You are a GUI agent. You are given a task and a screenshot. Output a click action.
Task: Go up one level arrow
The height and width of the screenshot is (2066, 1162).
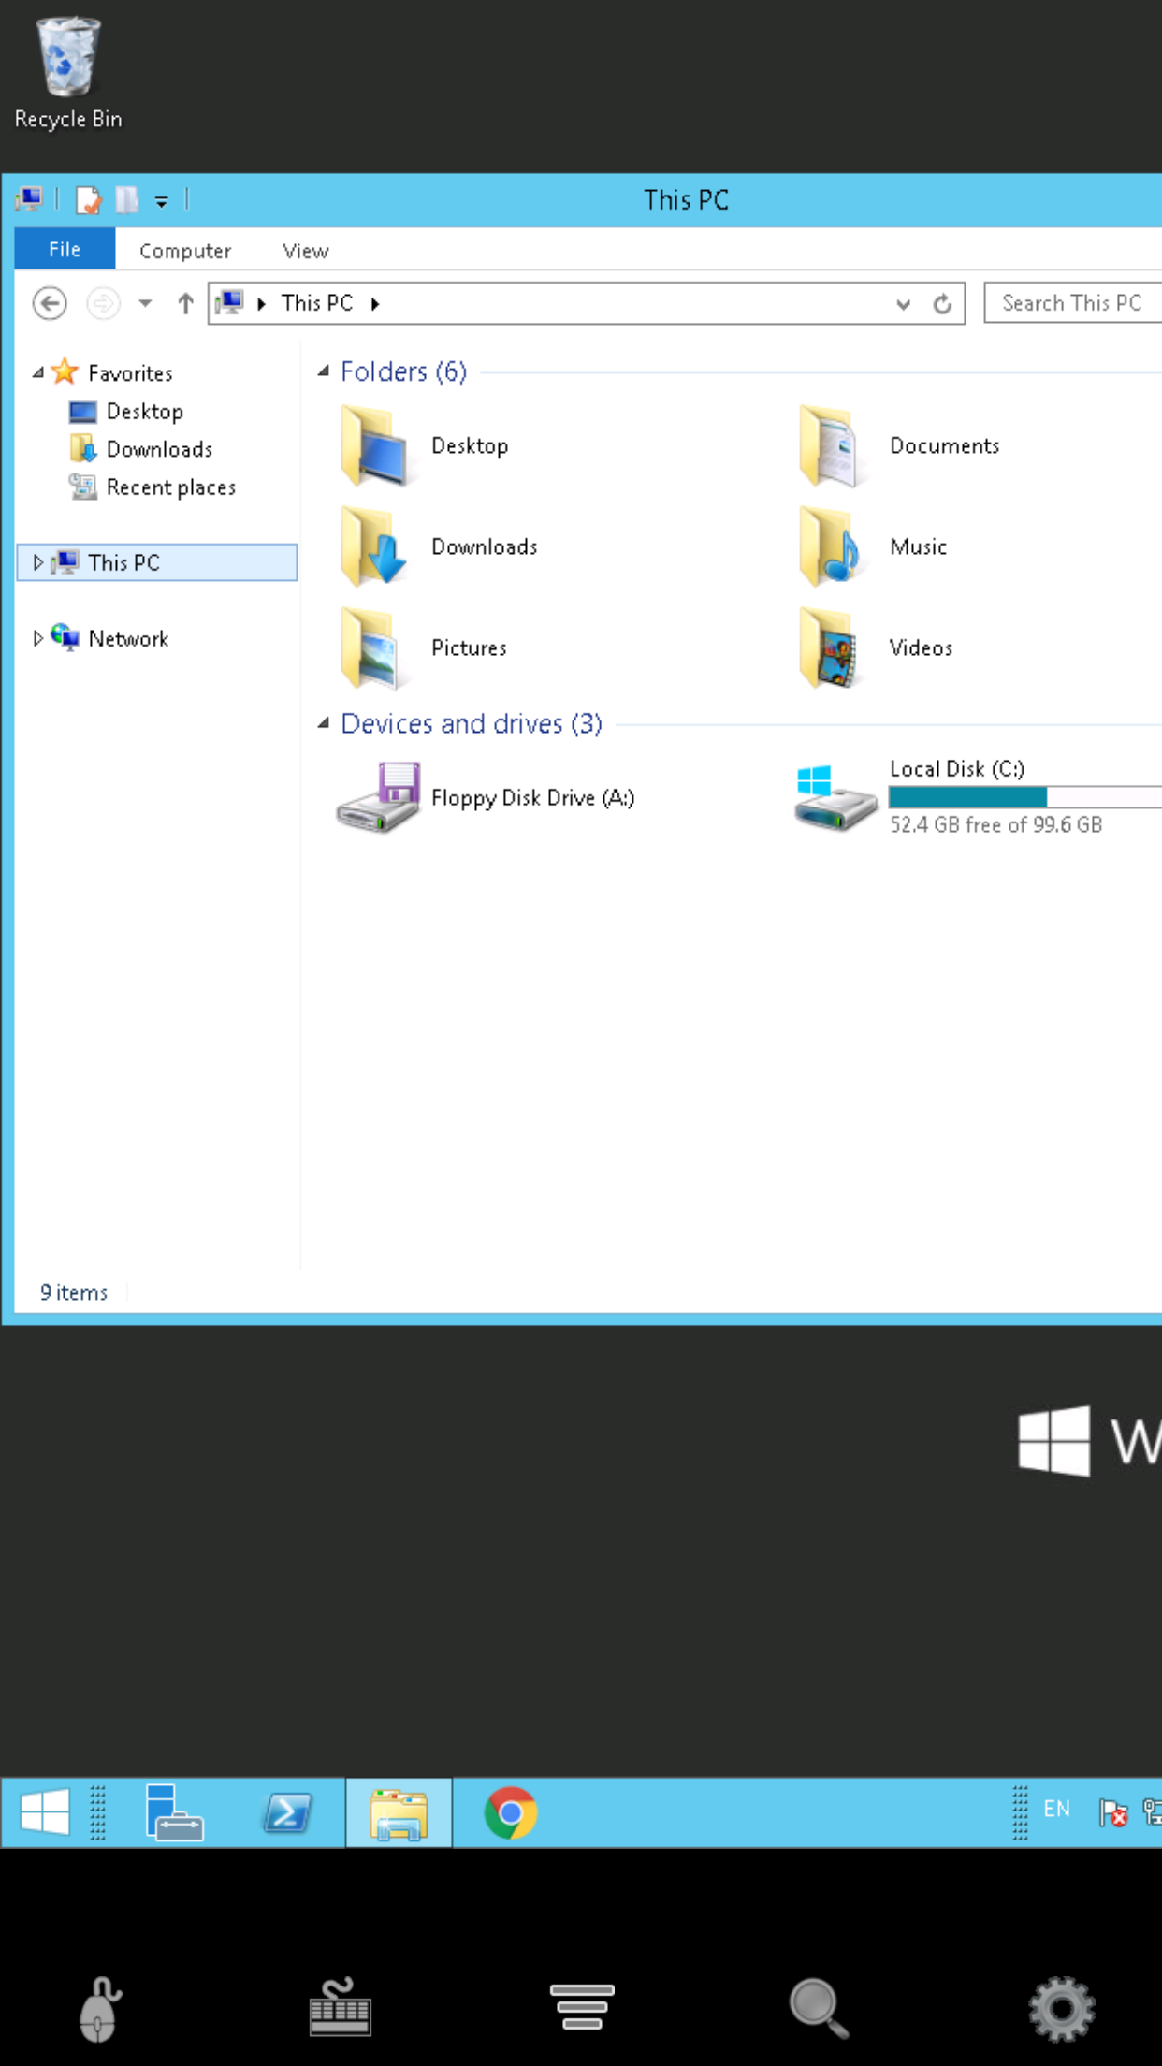point(185,303)
